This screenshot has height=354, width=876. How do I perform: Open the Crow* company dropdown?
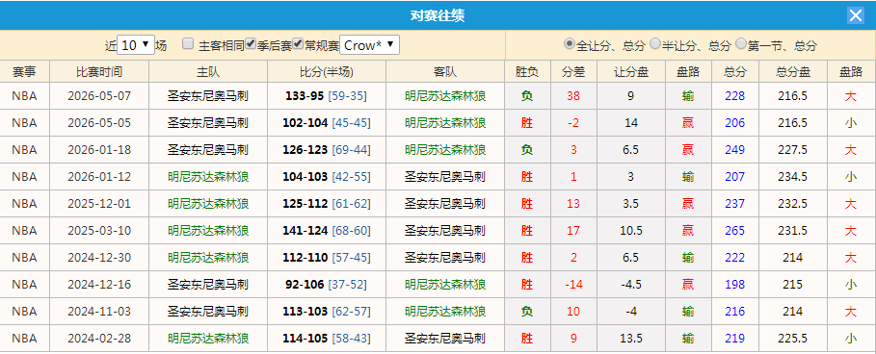point(369,45)
